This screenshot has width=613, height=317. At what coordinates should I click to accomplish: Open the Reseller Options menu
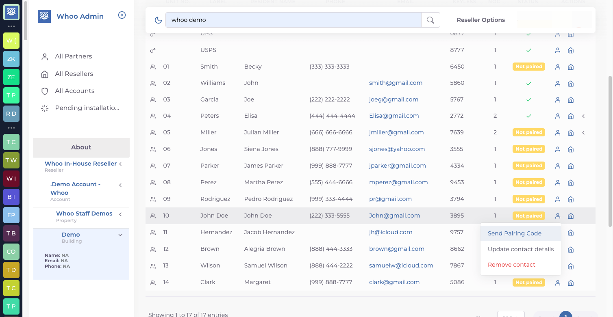click(480, 20)
